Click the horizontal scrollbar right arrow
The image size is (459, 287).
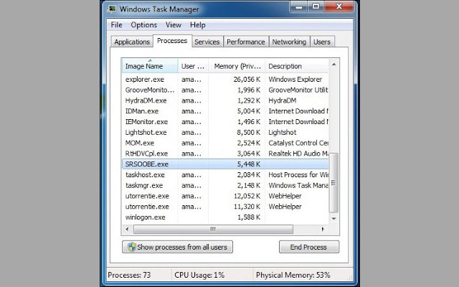point(323,229)
